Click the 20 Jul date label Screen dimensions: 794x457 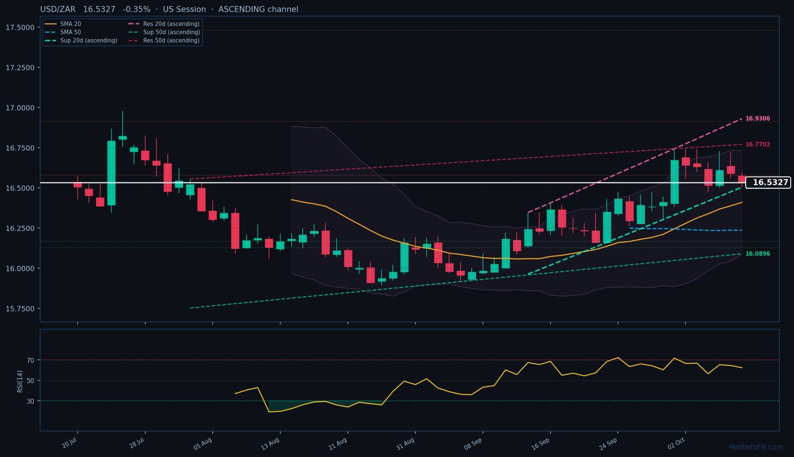(69, 441)
